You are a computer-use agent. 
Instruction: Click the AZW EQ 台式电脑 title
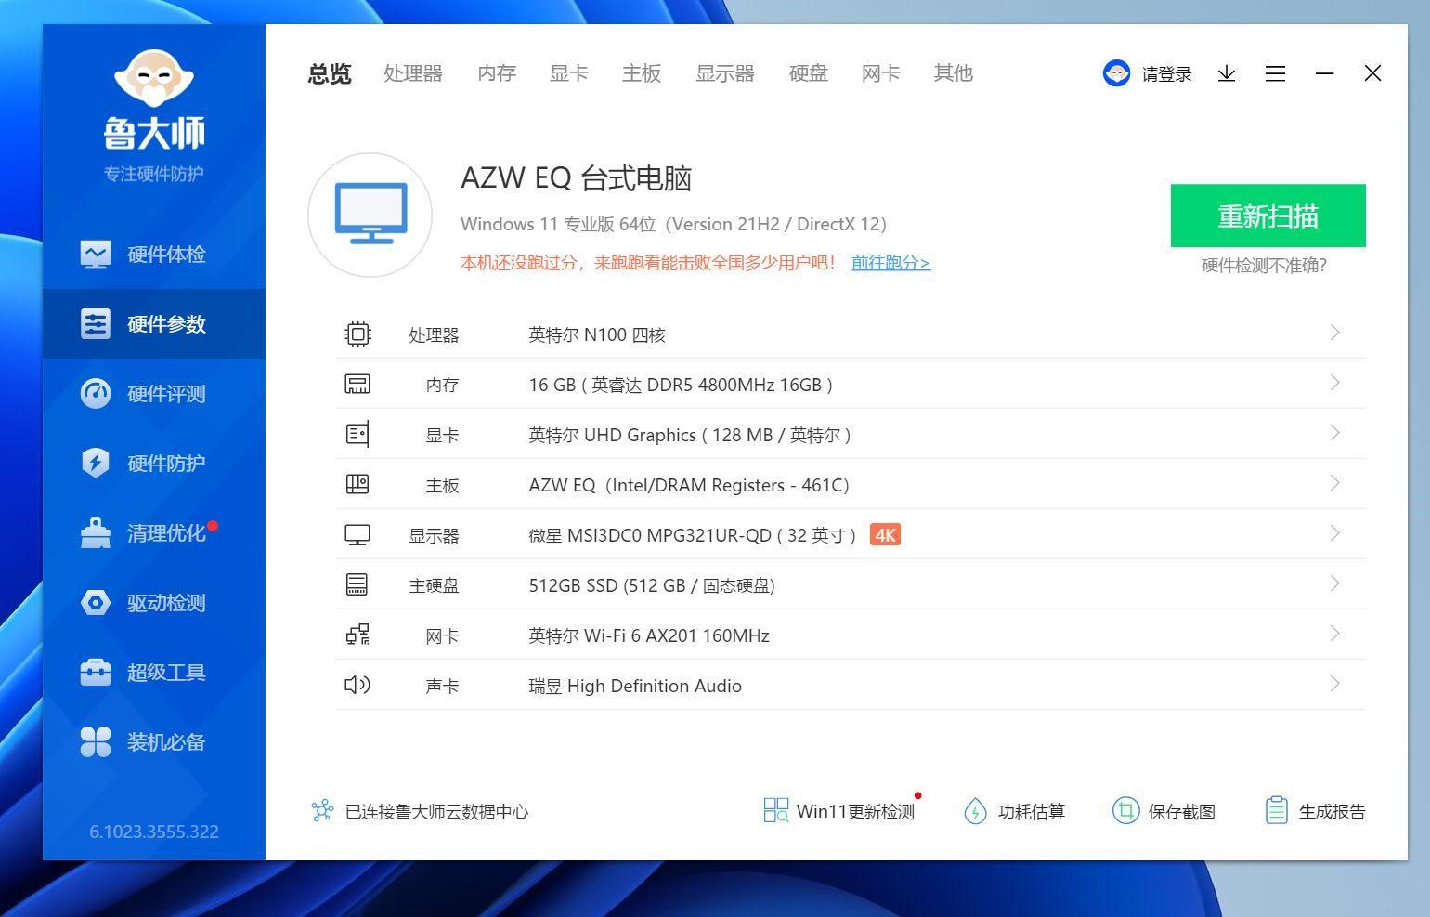click(576, 177)
